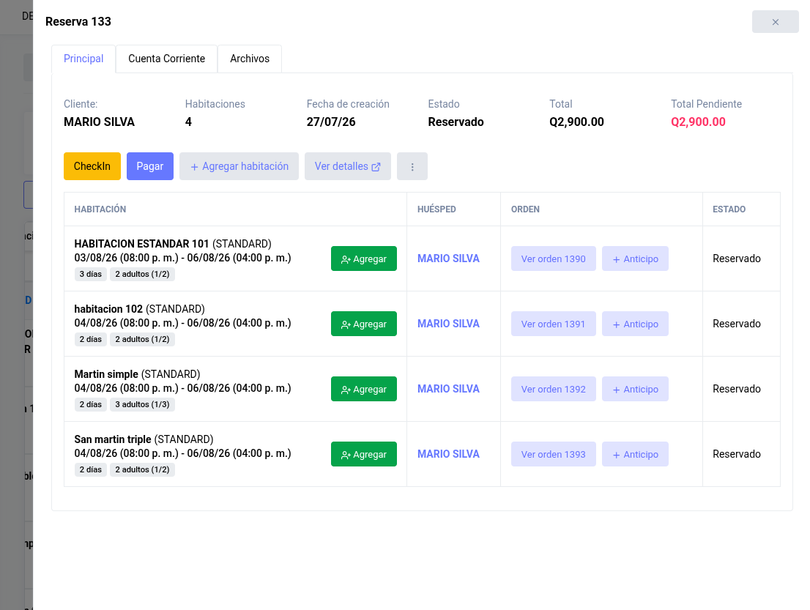View order 1390
This screenshot has height=610, width=810.
click(553, 258)
